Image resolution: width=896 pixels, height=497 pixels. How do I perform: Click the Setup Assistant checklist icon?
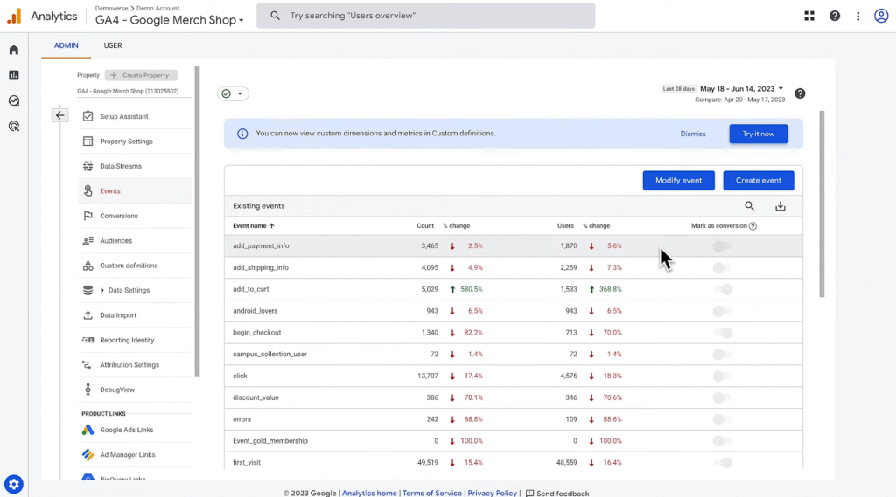[x=87, y=116]
